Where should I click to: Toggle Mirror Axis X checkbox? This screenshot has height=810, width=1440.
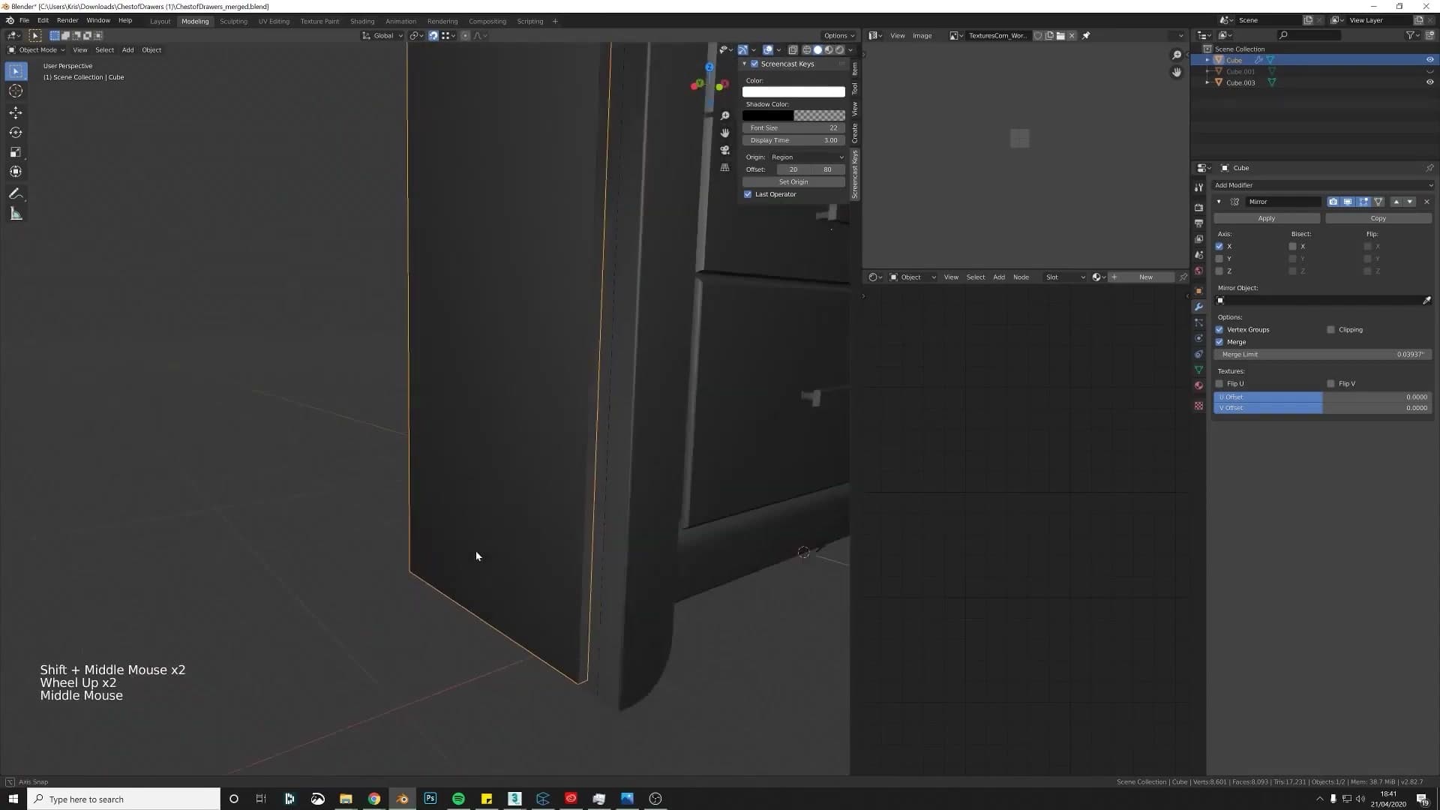click(1219, 246)
